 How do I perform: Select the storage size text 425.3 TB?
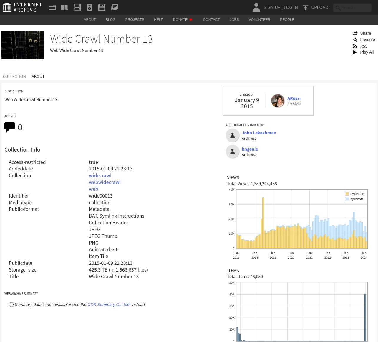[x=98, y=270]
